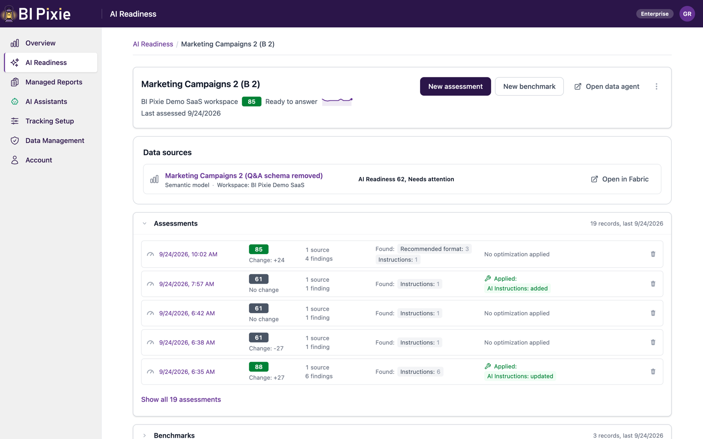Screen dimensions: 703x439
Task: Open the 9/24/2026, 6:42 AM assessment
Action: click(187, 313)
